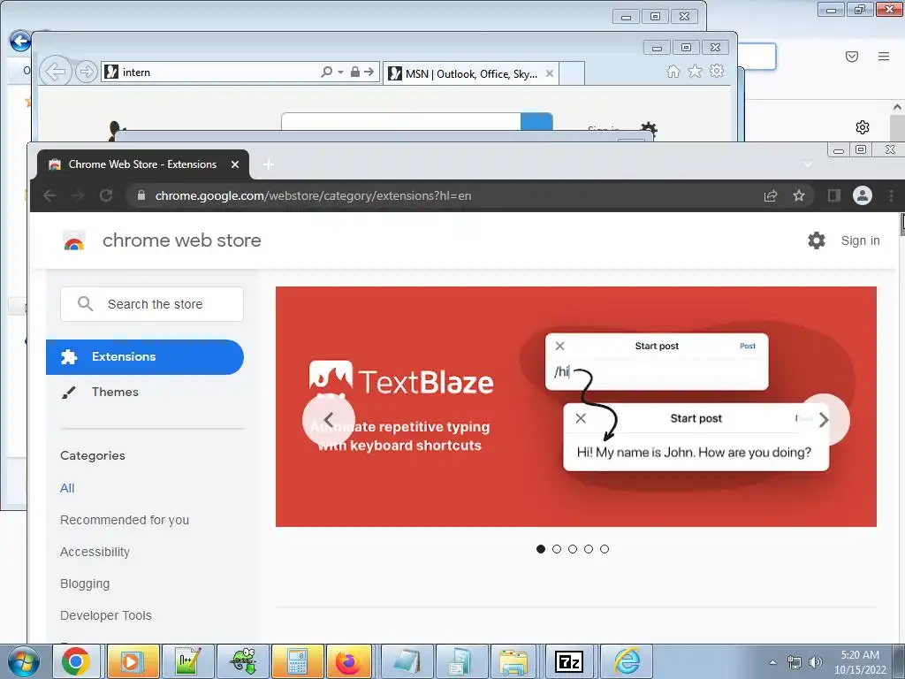Select the third carousel dot
The image size is (905, 679).
click(x=573, y=549)
